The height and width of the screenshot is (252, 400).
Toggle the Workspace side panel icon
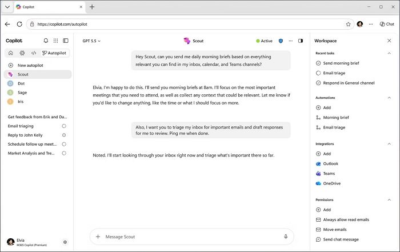point(301,41)
